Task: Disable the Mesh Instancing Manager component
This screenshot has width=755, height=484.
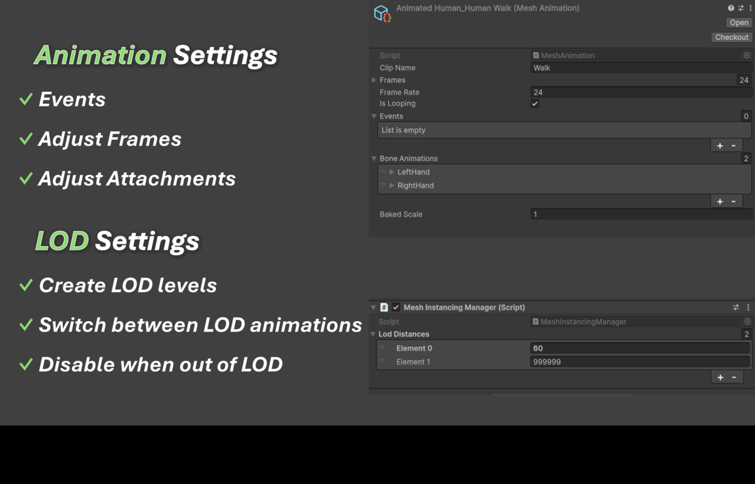Action: click(x=396, y=308)
